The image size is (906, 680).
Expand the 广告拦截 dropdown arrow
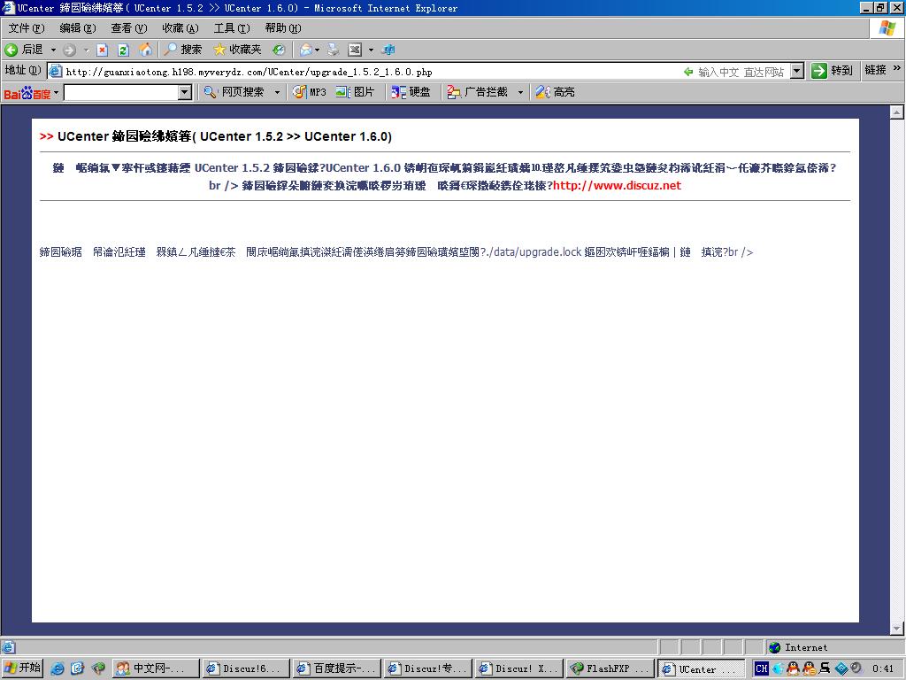(520, 92)
